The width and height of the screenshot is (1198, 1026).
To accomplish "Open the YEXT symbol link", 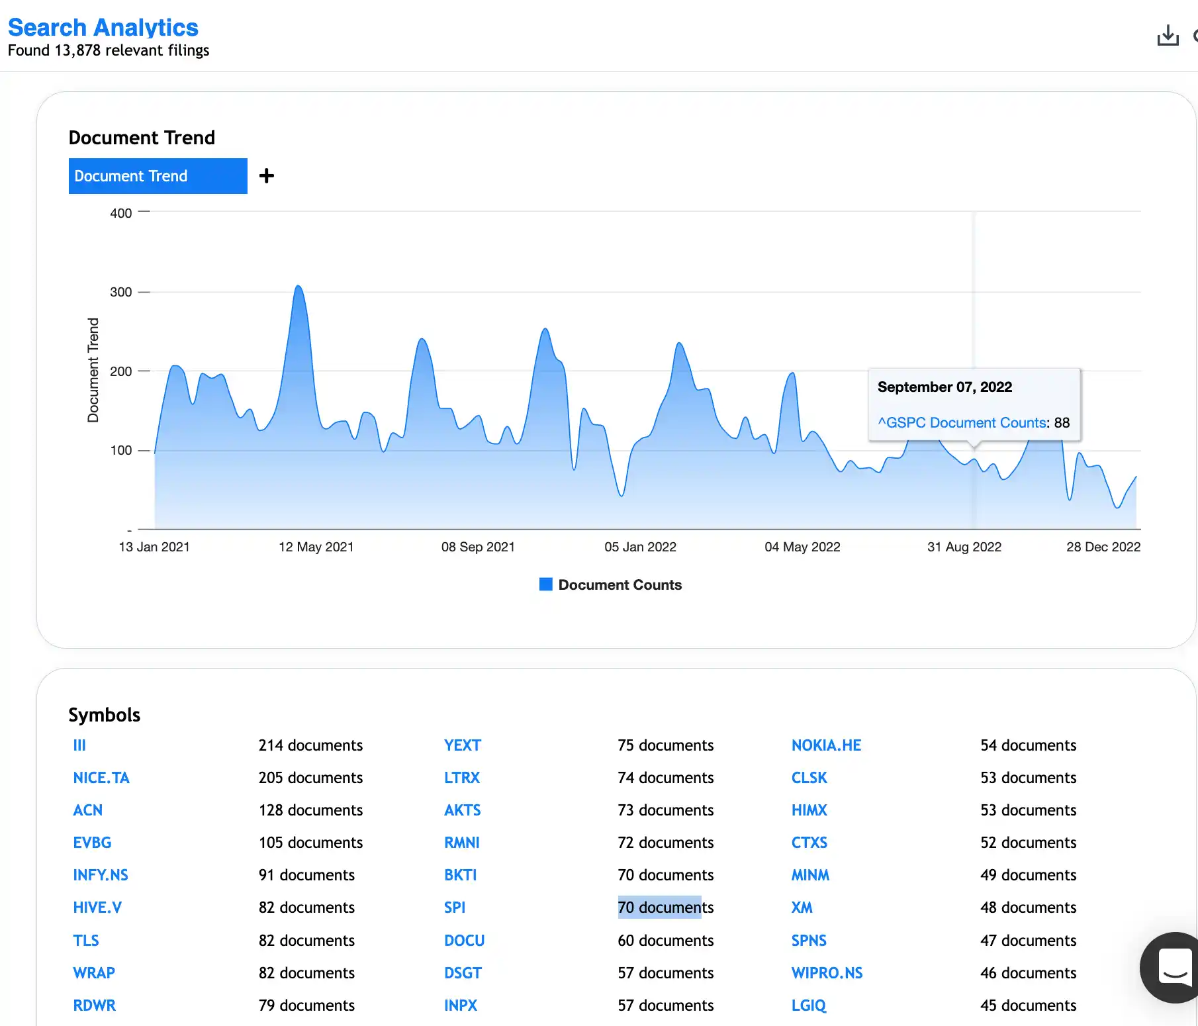I will (462, 745).
